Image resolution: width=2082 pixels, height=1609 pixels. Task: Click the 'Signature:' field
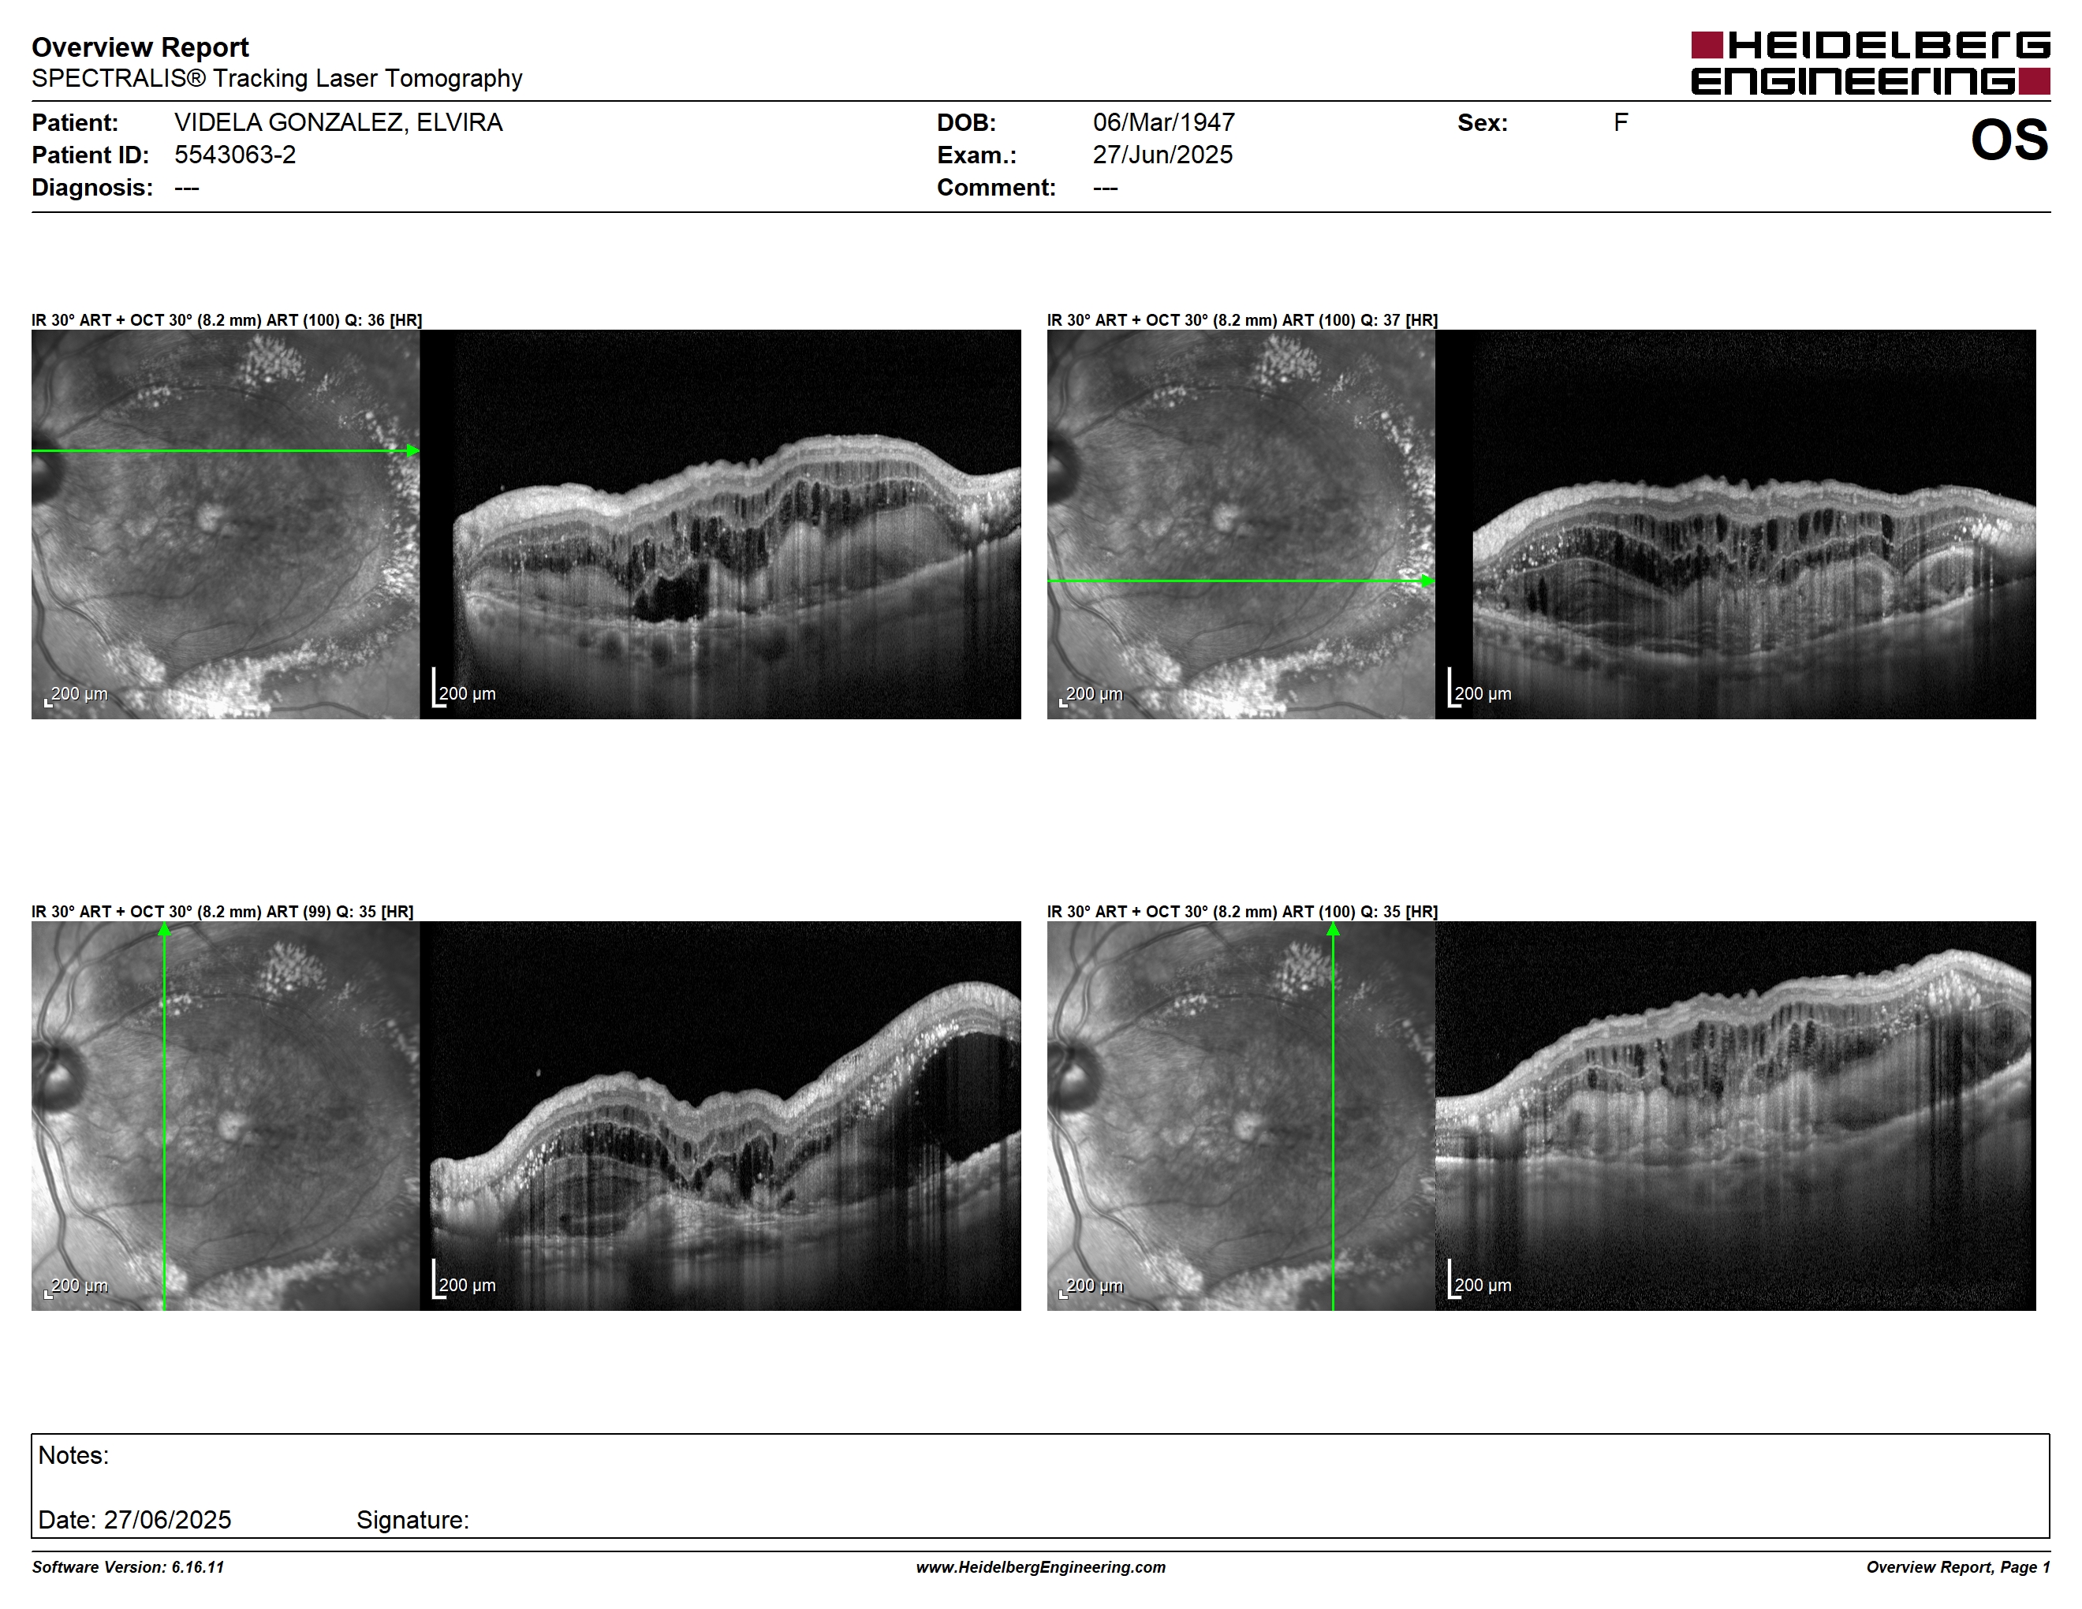pos(412,1519)
